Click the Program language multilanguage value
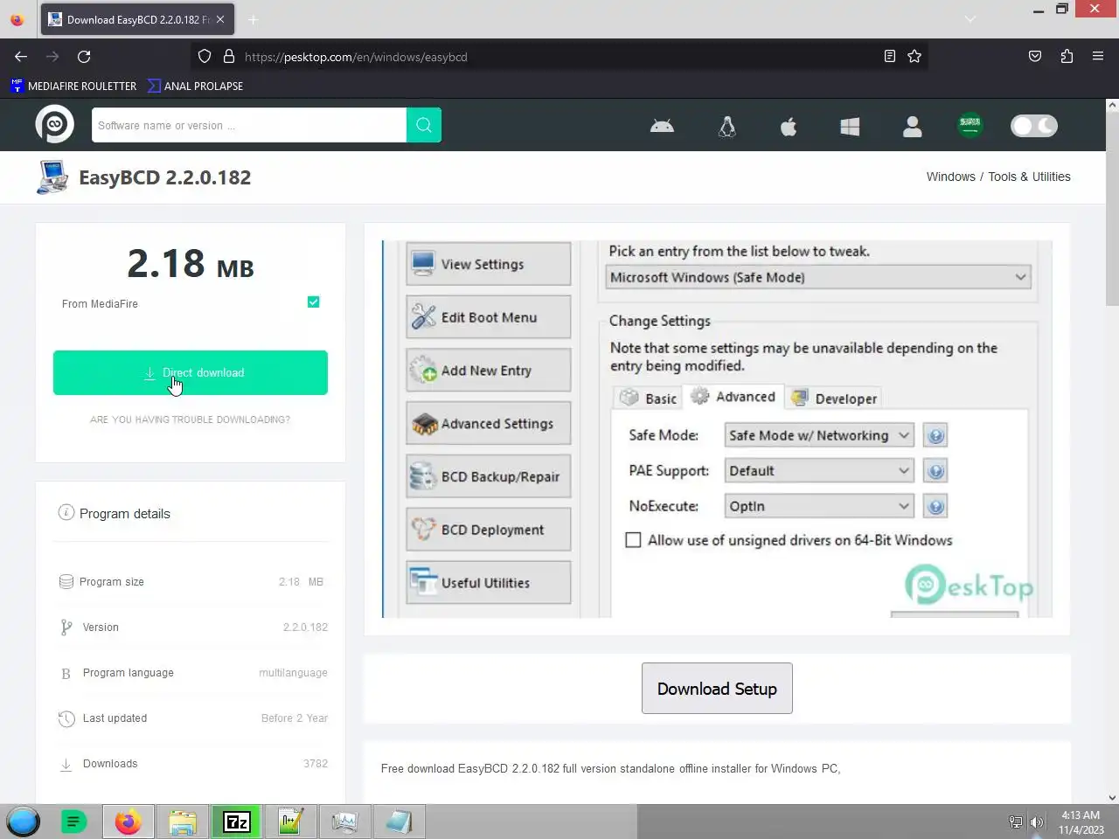Viewport: 1119px width, 839px height. (293, 673)
